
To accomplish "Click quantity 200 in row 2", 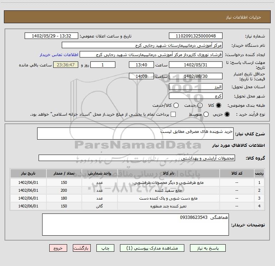I will (64, 190).
